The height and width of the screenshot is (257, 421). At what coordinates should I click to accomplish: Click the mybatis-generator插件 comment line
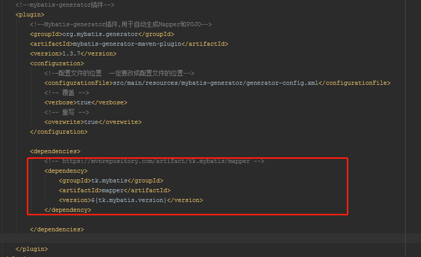(x=65, y=5)
